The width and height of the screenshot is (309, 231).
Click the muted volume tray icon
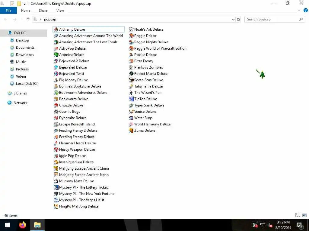[x=270, y=225]
